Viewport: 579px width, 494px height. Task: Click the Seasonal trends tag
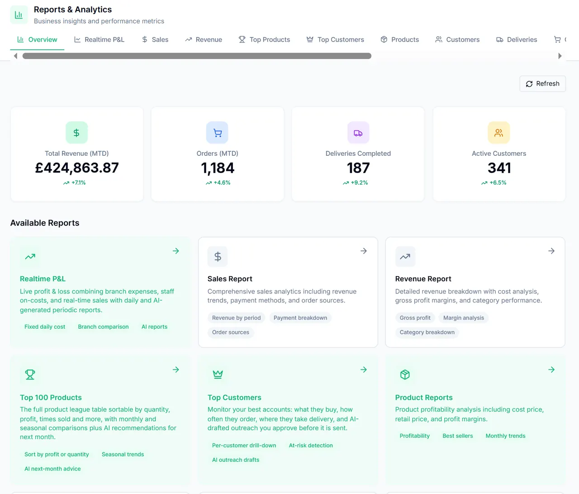point(123,455)
